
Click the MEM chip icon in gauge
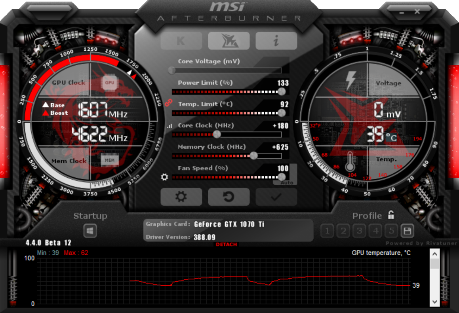[x=110, y=160]
